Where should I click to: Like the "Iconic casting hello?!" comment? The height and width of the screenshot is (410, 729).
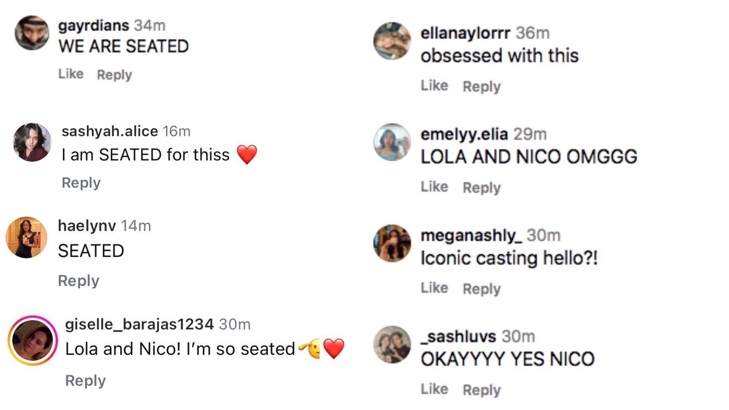(434, 288)
